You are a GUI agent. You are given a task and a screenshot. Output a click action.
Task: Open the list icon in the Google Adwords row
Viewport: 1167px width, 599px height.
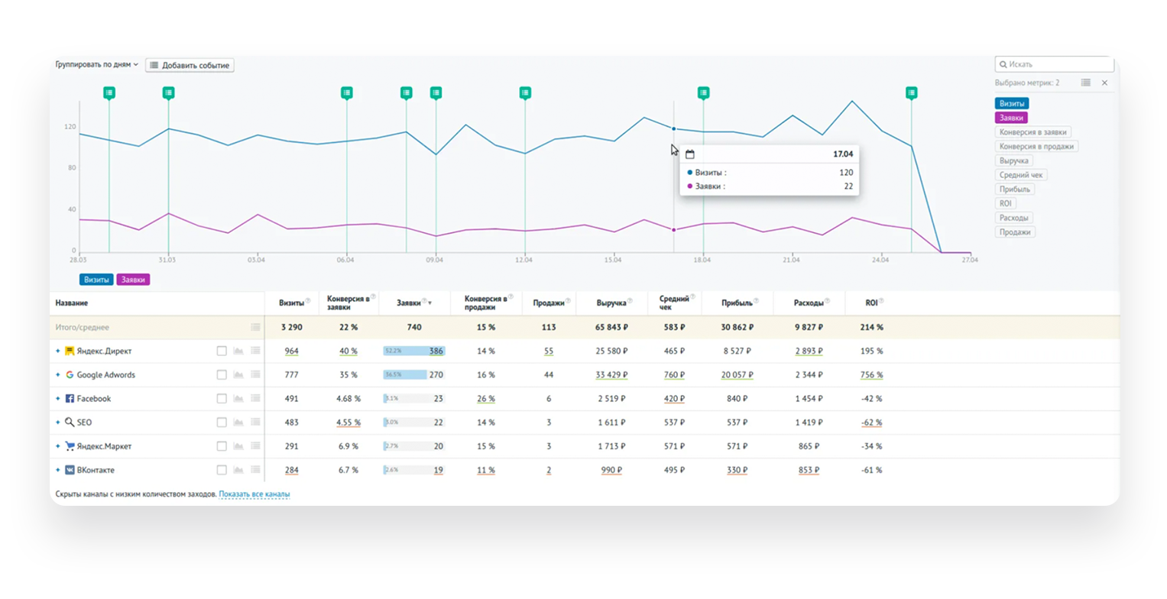(x=255, y=375)
